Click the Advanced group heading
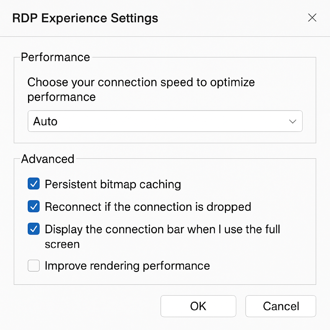 pos(48,159)
